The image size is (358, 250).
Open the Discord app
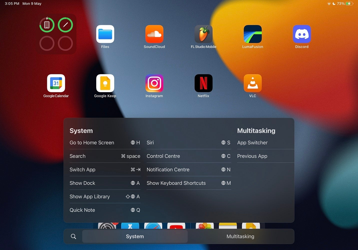tap(302, 34)
